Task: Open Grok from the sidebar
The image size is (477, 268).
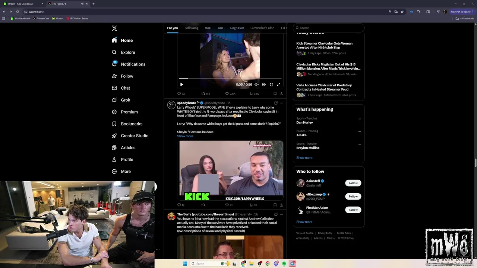Action: 121,100
